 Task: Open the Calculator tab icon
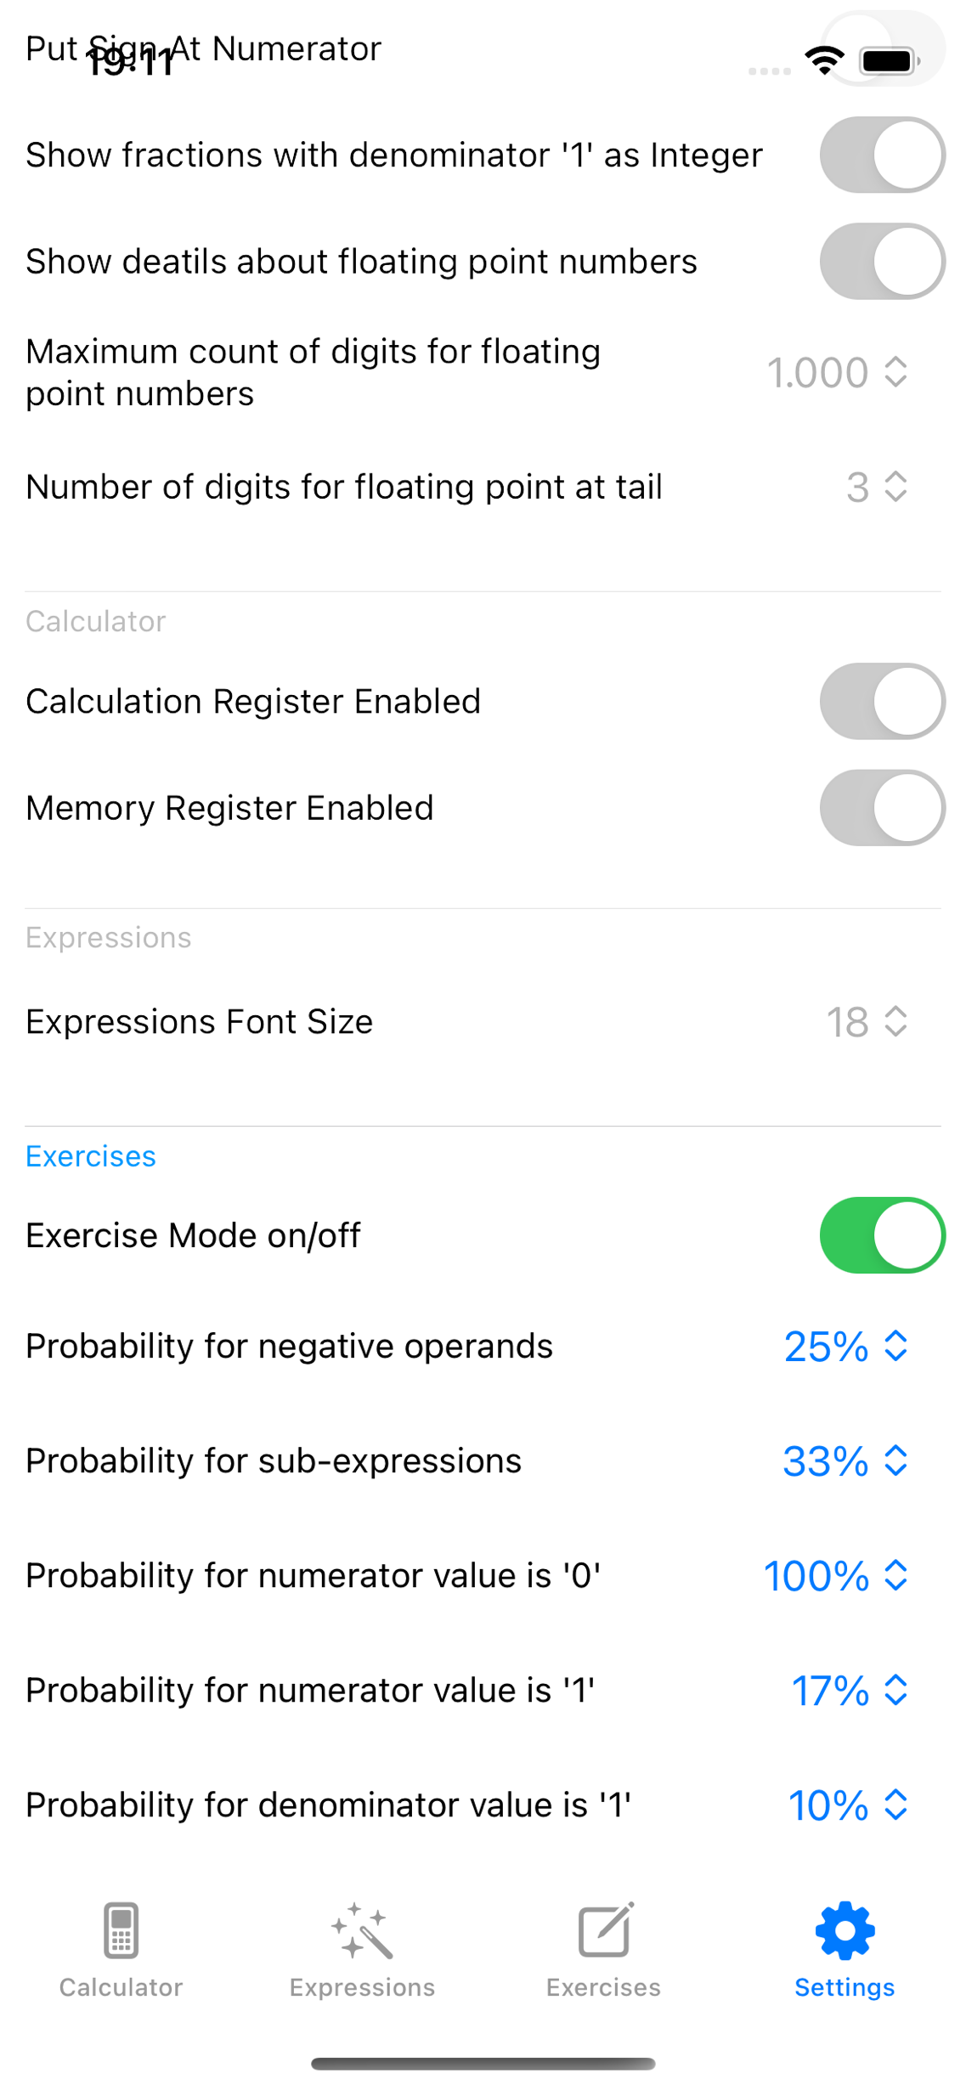pos(121,1930)
